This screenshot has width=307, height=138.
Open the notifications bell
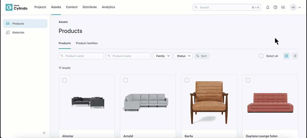[267, 7]
